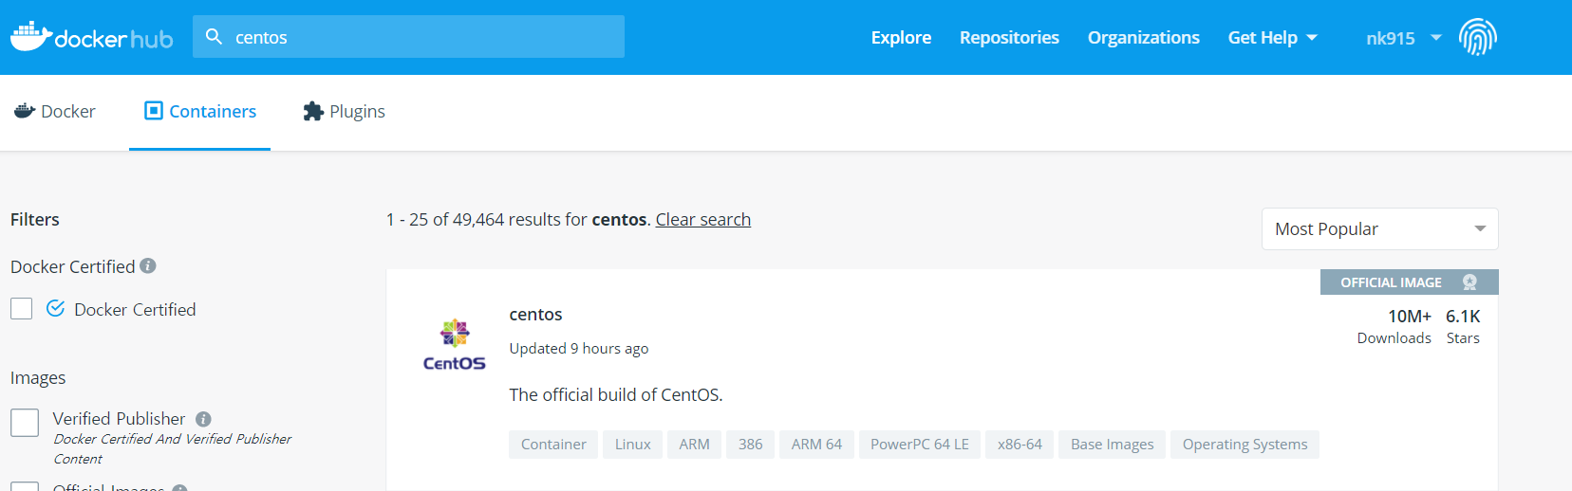Focus the search field containing centos
The width and height of the screenshot is (1572, 491).
(x=408, y=37)
